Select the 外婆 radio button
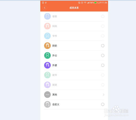The height and width of the screenshot is (120, 136). click(x=103, y=65)
